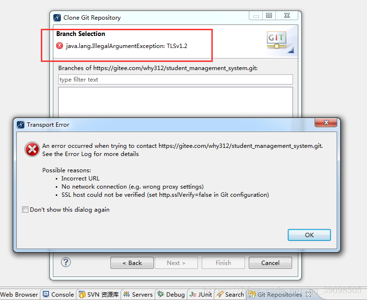The image size is (367, 300).
Task: Check "Don't show this dialog again"
Action: coord(25,209)
